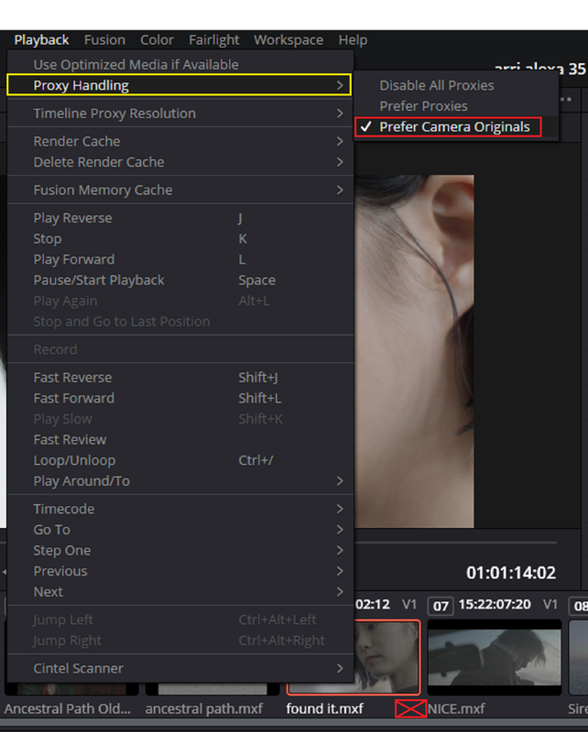
Task: Expand the Timecode submenu
Action: (x=180, y=509)
